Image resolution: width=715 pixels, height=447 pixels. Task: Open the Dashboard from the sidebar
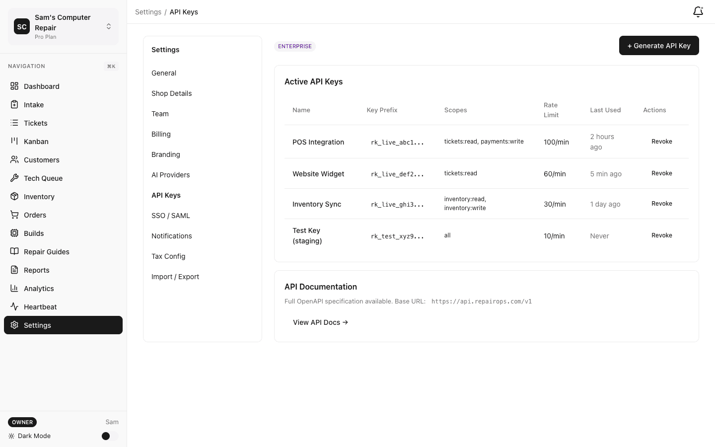point(14,86)
